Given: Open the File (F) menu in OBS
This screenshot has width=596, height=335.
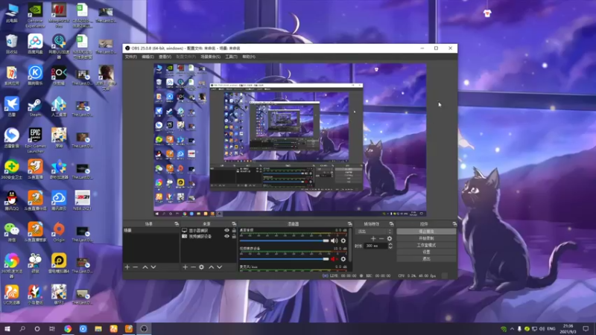Looking at the screenshot, I should pos(131,57).
